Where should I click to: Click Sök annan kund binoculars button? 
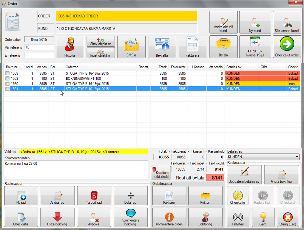[287, 22]
